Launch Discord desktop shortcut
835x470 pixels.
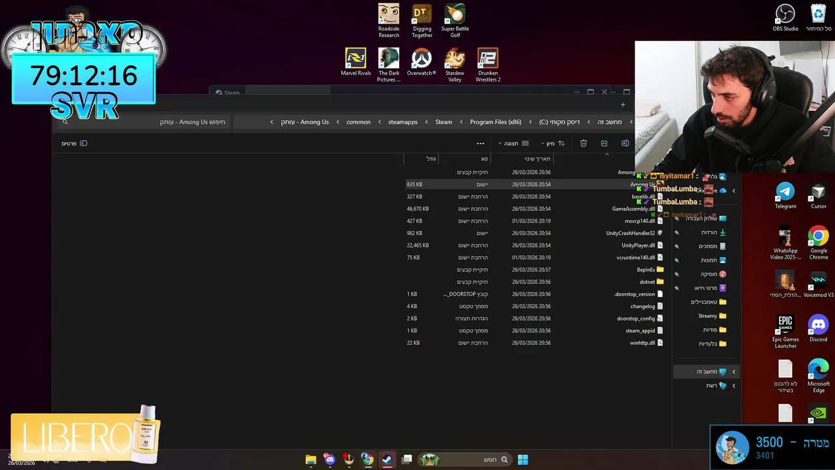(819, 328)
